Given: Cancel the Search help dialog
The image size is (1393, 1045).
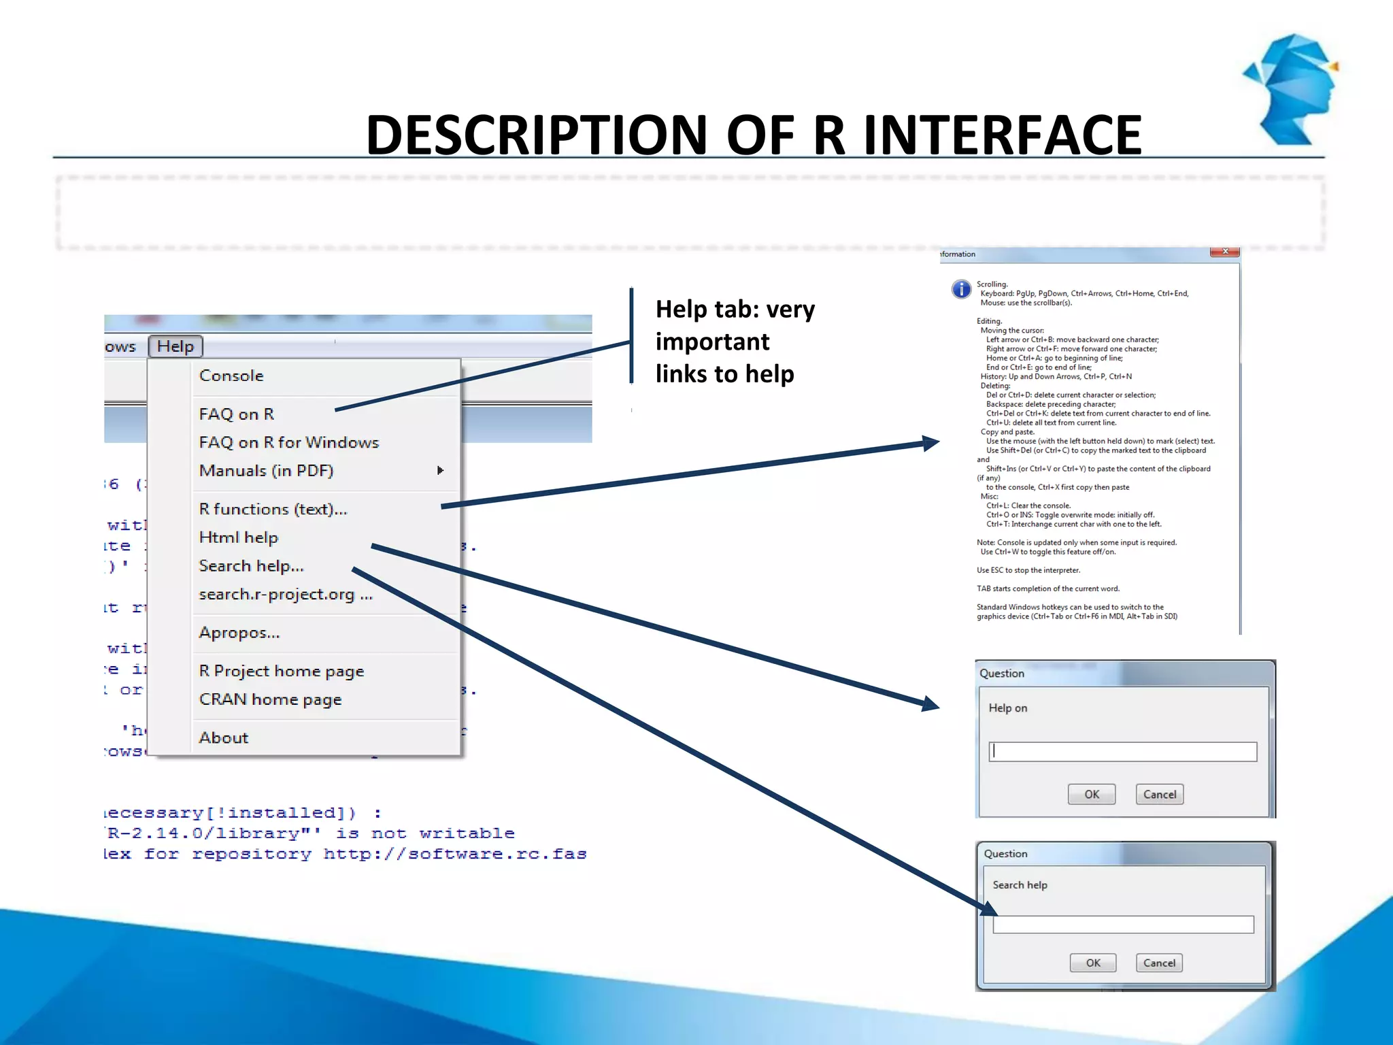Looking at the screenshot, I should 1159,963.
